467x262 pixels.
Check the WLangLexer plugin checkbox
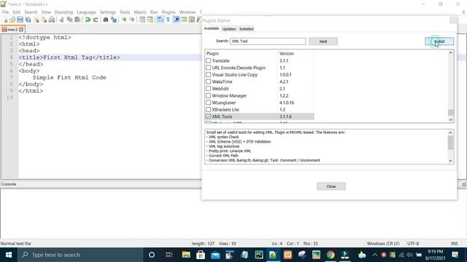209,103
